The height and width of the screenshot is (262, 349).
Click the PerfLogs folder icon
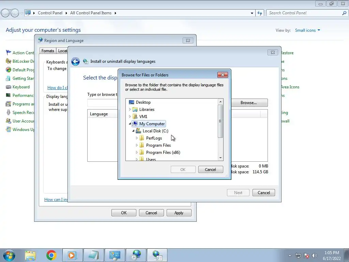[141, 138]
